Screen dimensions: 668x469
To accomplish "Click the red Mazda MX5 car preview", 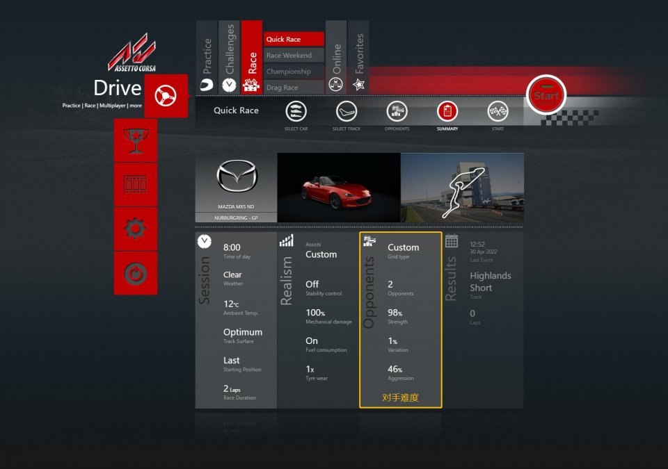I will click(x=339, y=188).
